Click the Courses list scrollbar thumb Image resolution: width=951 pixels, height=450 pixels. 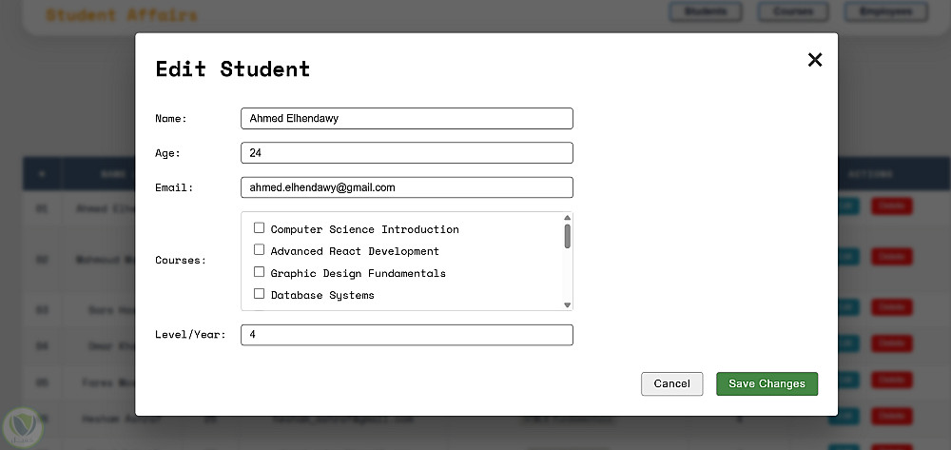pos(568,236)
